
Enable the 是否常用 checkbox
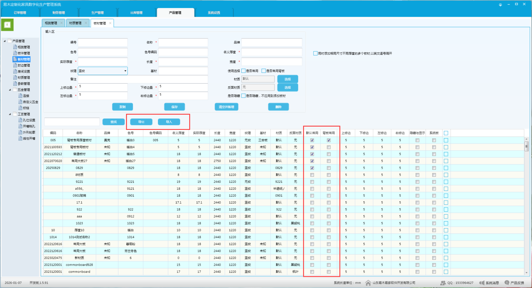[243, 71]
